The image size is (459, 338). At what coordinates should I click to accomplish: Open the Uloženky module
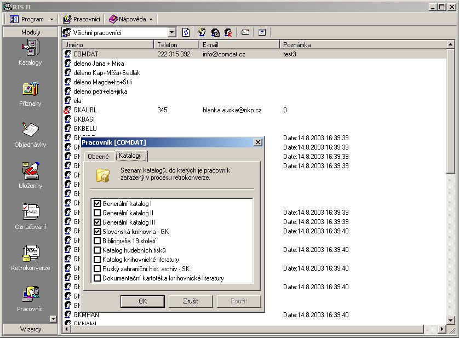pos(30,171)
